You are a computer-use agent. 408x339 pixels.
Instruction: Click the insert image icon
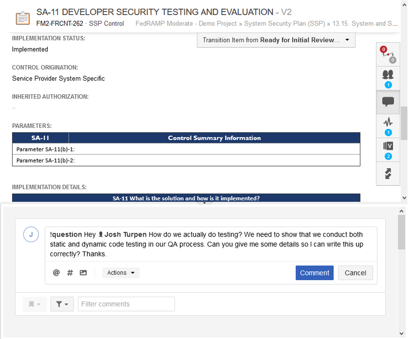tap(84, 273)
